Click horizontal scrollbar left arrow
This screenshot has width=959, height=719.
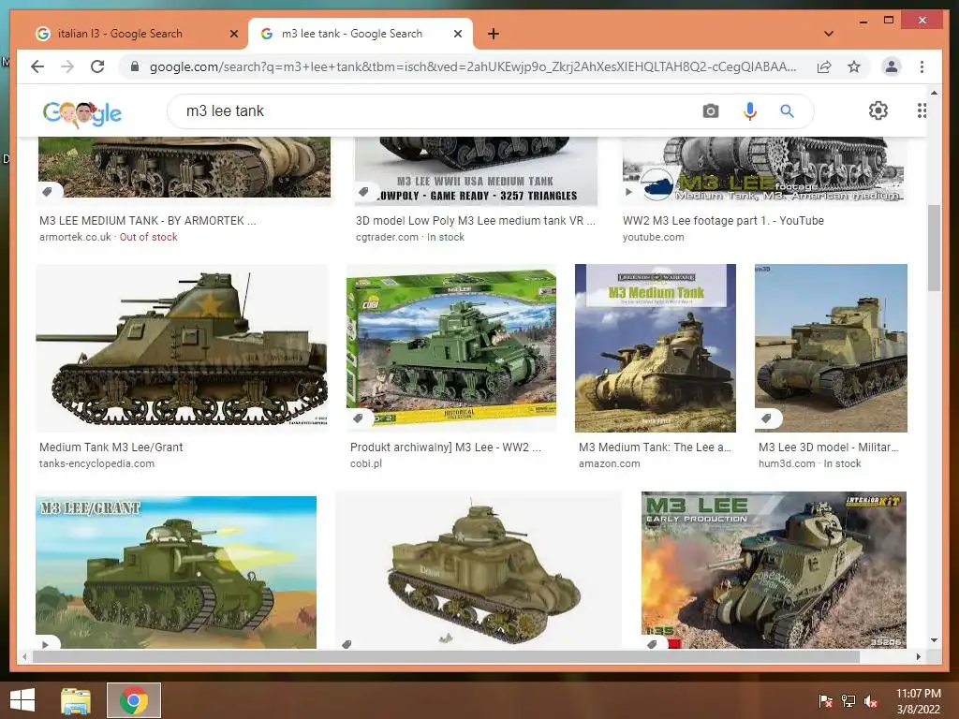(x=24, y=656)
